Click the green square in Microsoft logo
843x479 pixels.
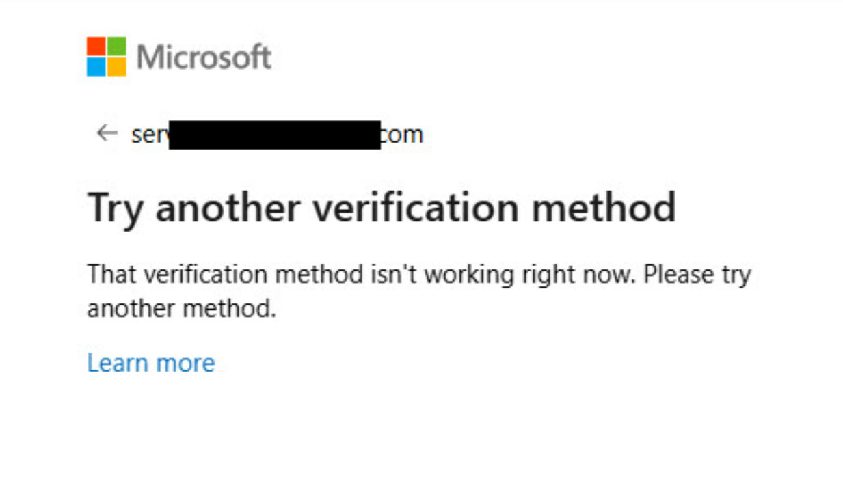(x=117, y=46)
